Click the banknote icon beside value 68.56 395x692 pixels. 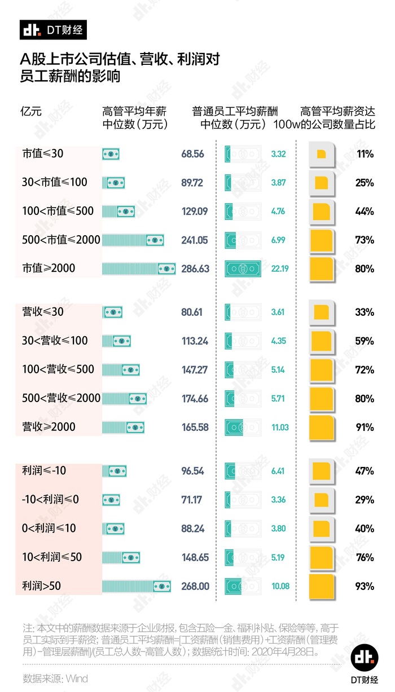click(111, 154)
